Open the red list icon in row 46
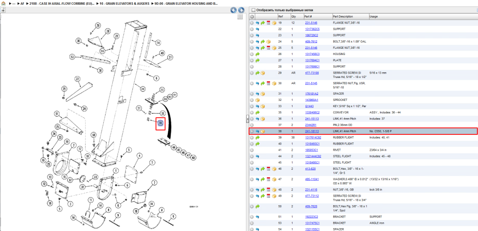Viewport: 478px width, 231px height. pos(268,169)
